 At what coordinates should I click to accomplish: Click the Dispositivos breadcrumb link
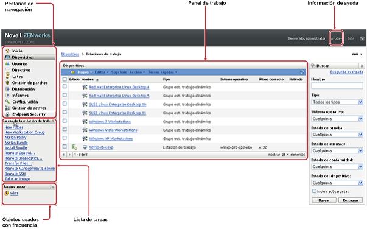click(70, 54)
